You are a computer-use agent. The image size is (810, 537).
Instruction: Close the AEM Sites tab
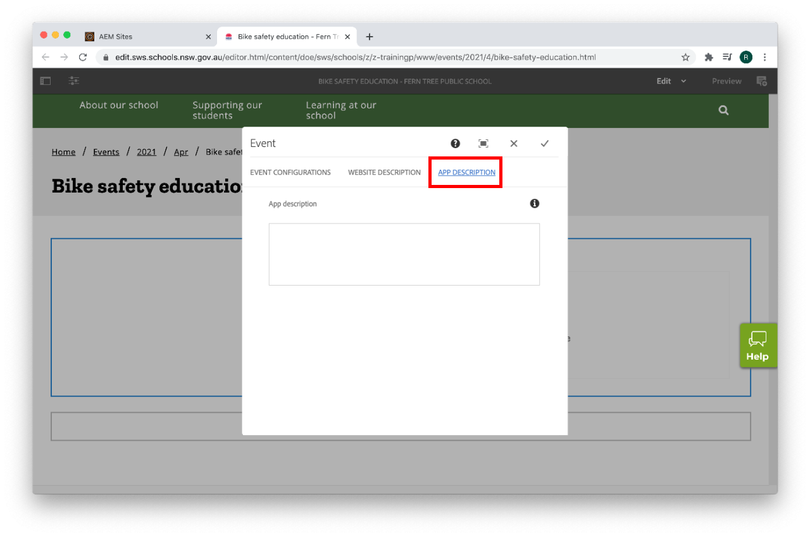click(x=208, y=37)
